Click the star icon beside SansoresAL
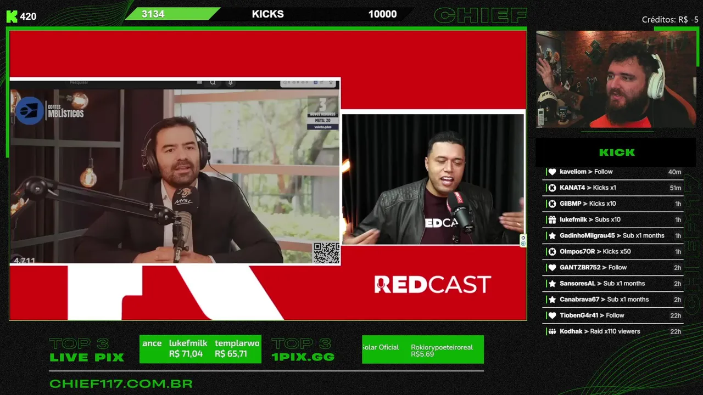The width and height of the screenshot is (703, 395). [553, 283]
